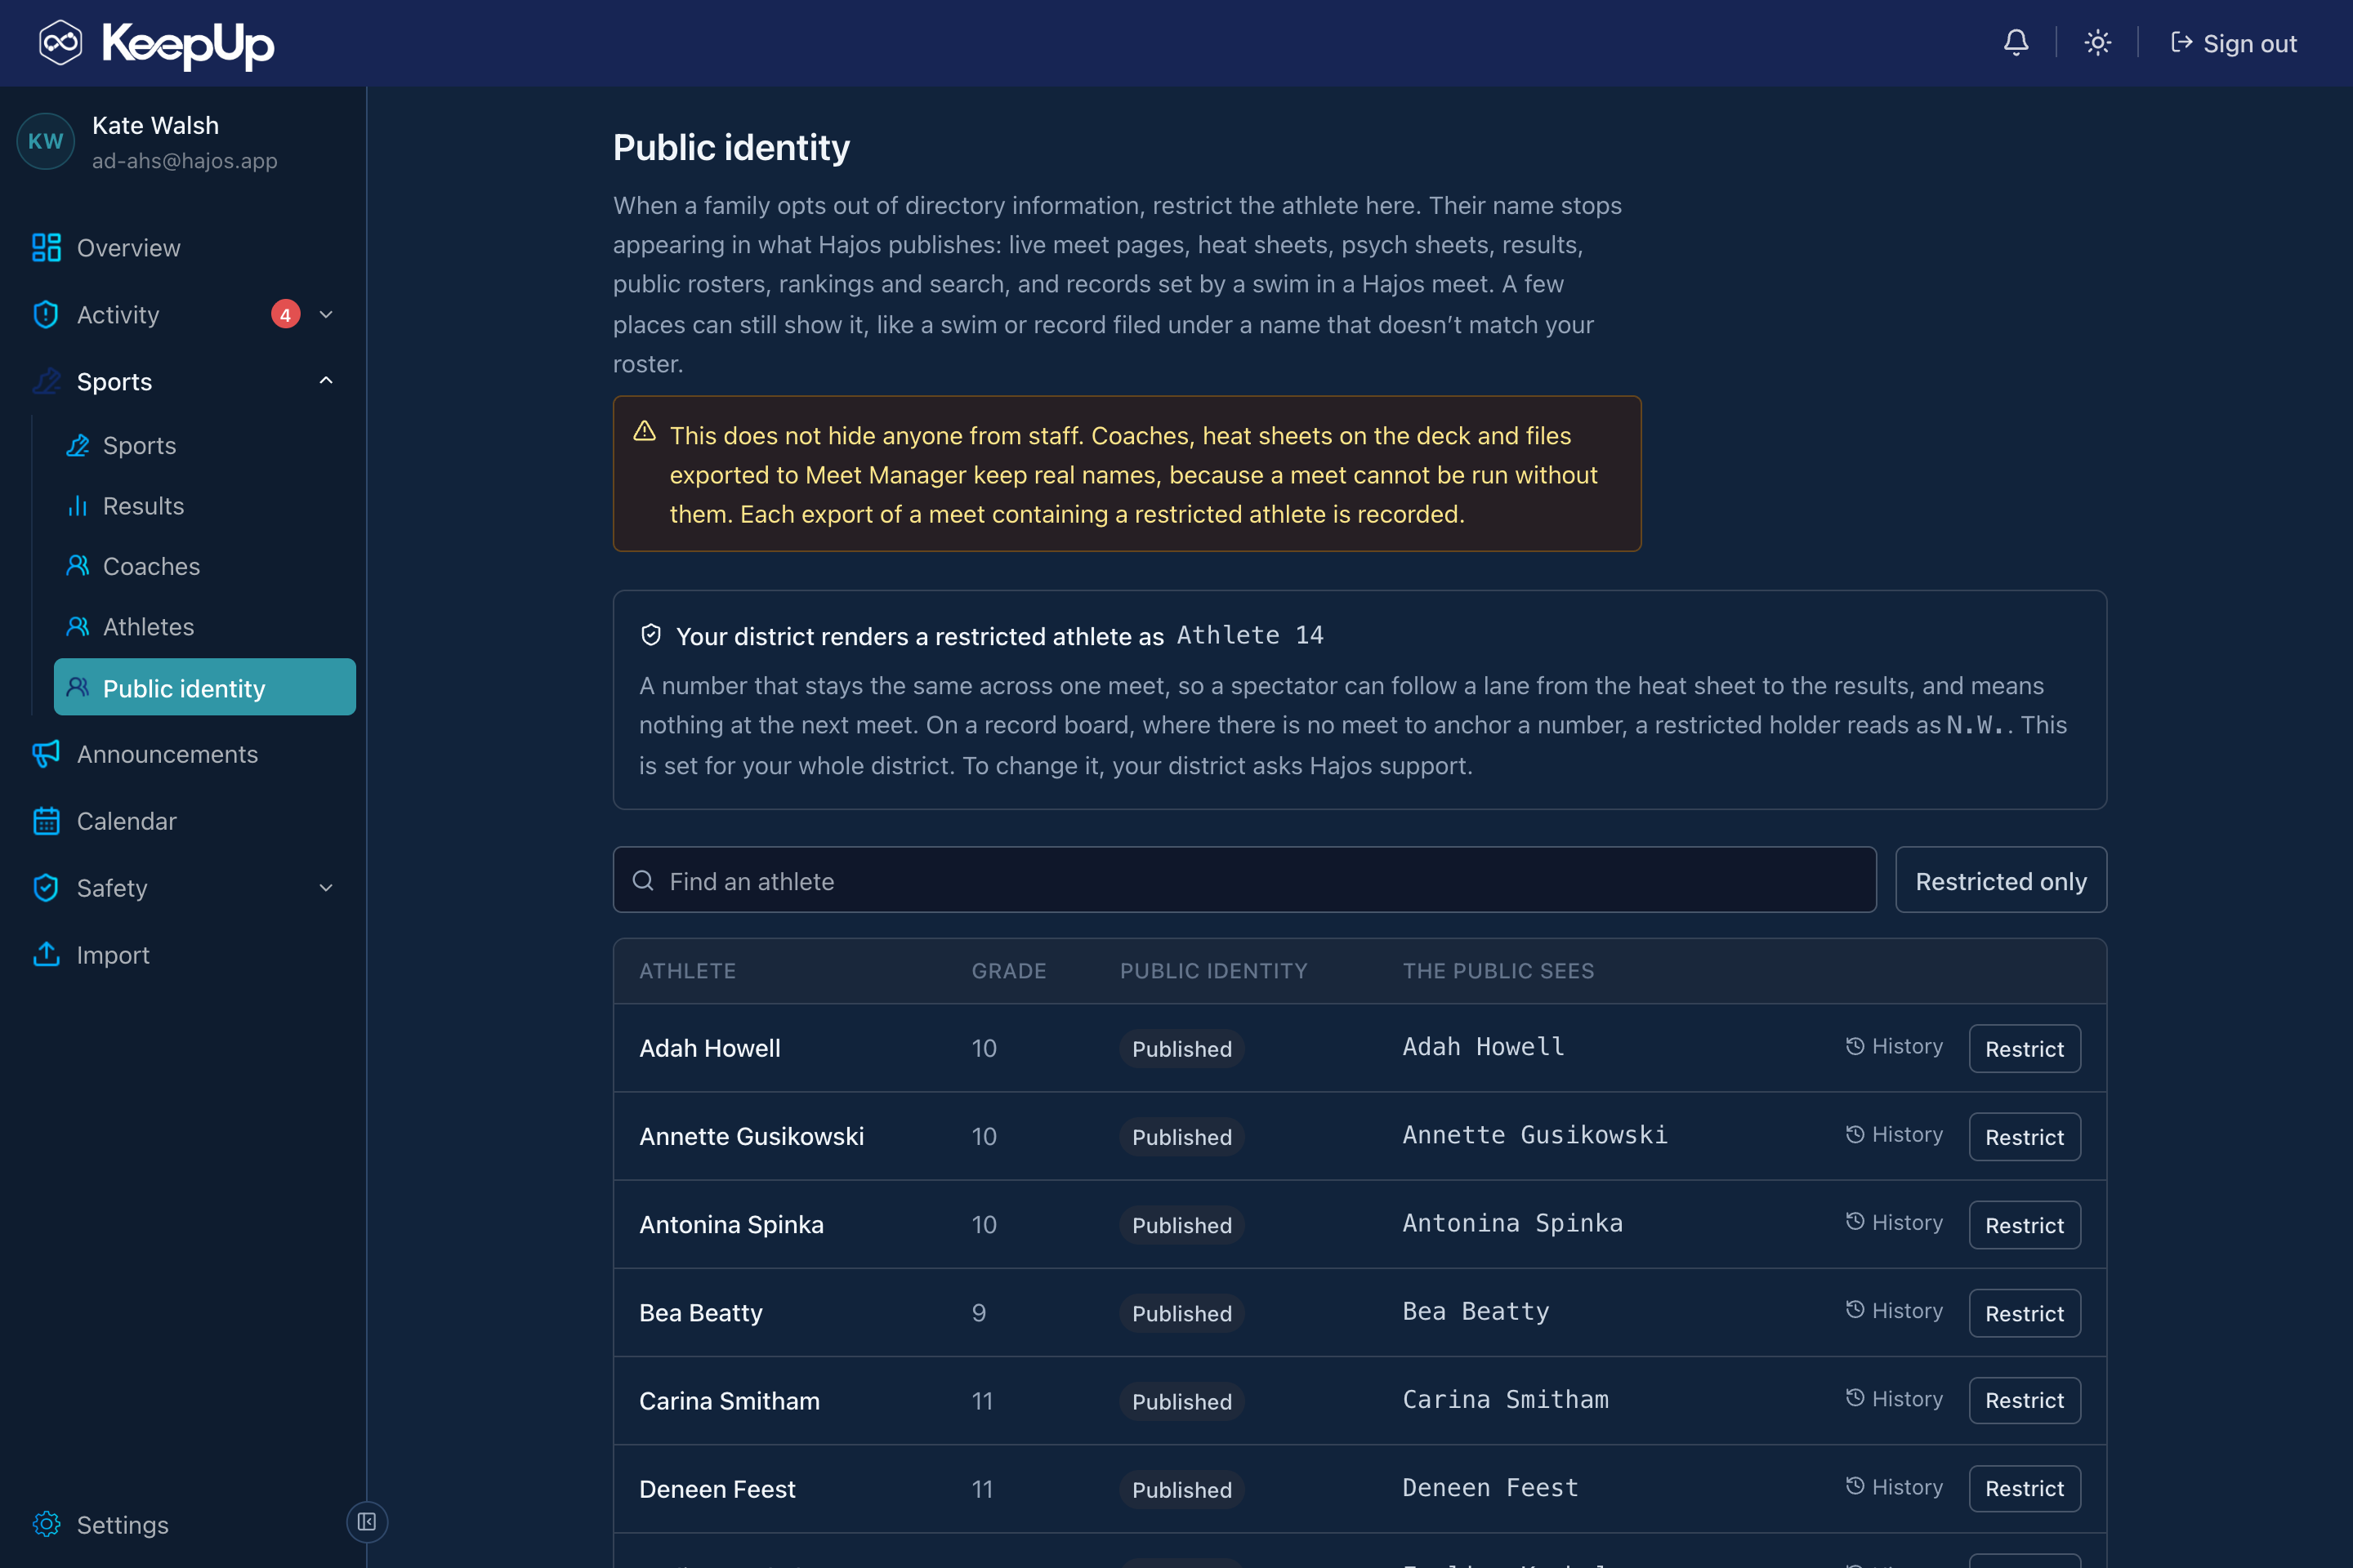Collapse the Sports section chevron

pyautogui.click(x=326, y=381)
